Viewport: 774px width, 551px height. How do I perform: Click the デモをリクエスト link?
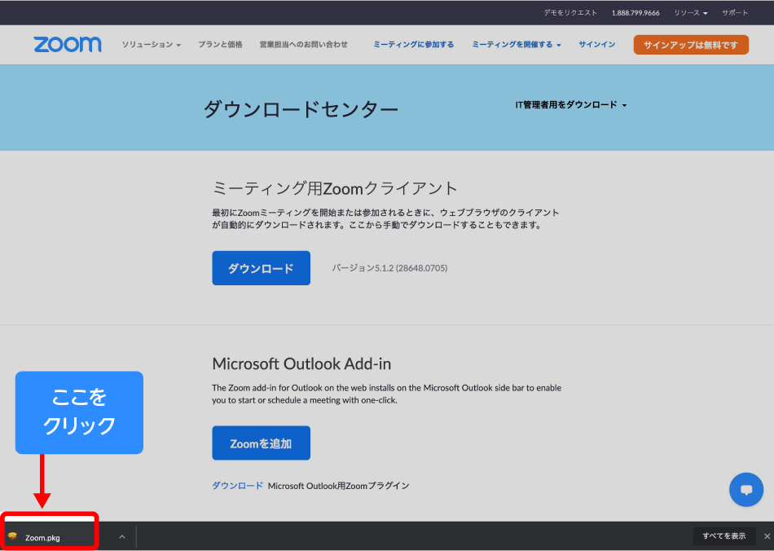point(570,13)
